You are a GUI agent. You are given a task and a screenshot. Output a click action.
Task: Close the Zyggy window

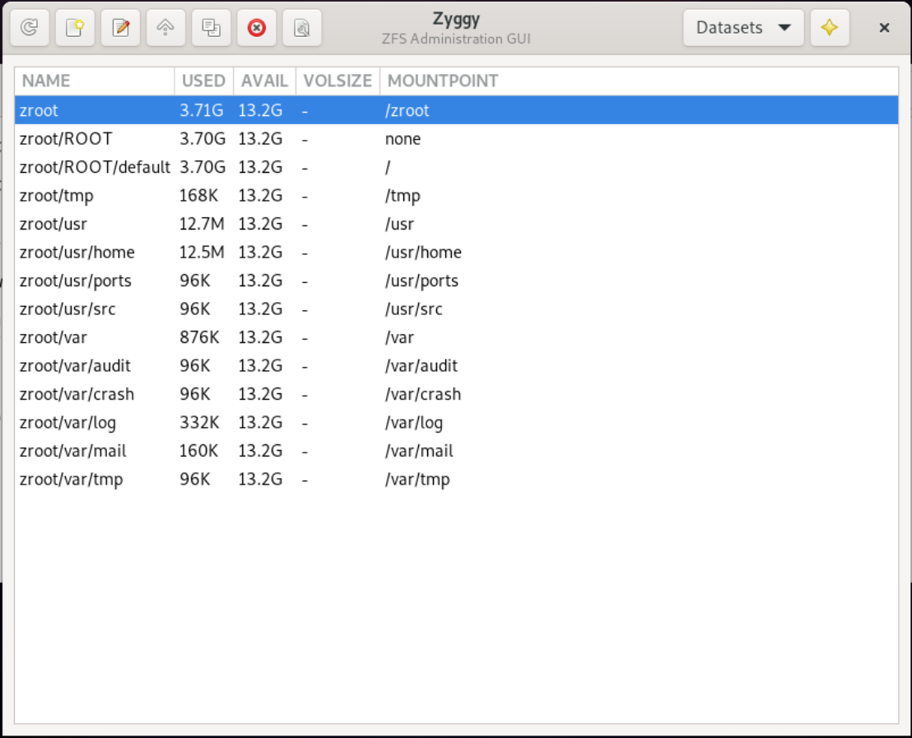[884, 27]
